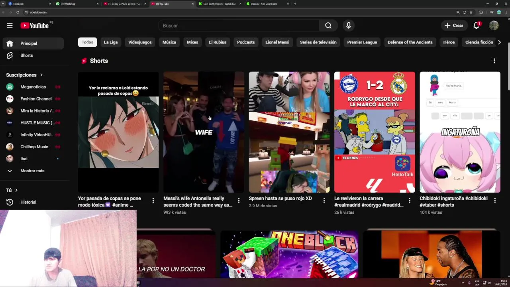Screen dimensions: 510x287
Task: Open the account avatar menu
Action: pyautogui.click(x=494, y=26)
